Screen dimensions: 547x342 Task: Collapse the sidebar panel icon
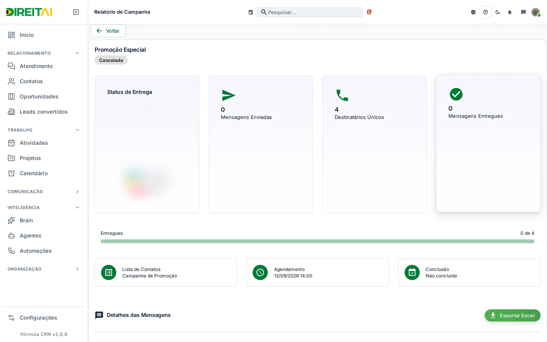coord(76,12)
